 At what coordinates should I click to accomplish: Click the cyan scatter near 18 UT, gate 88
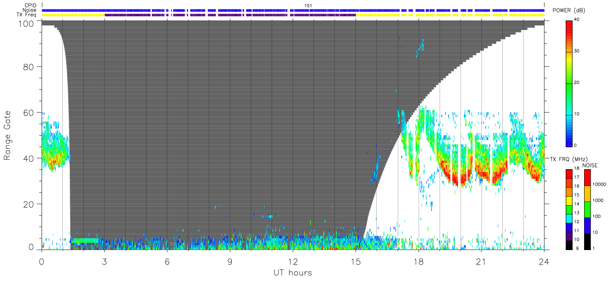421,47
